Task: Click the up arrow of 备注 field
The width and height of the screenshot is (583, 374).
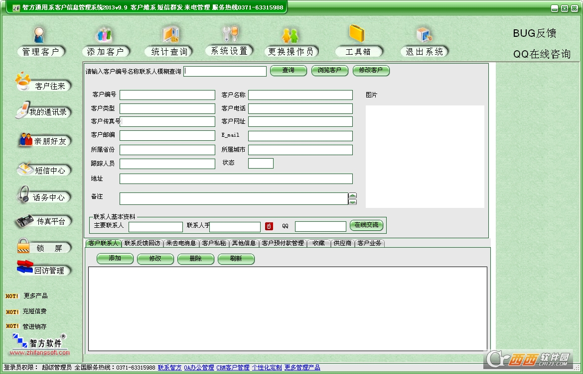Action: [353, 195]
